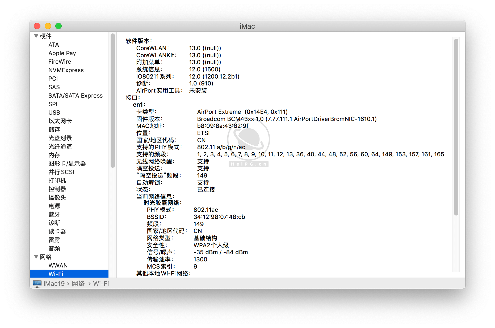Open the 以太网卡 Ethernet cards entry
This screenshot has width=495, height=328.
click(x=60, y=121)
